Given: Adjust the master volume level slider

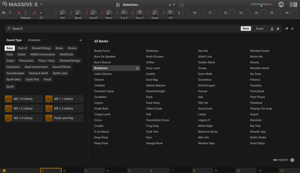Looking at the screenshot, I should pos(261,5).
